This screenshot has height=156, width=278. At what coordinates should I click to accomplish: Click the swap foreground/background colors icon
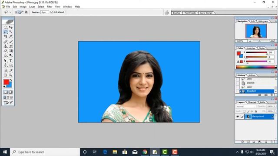pos(11,80)
